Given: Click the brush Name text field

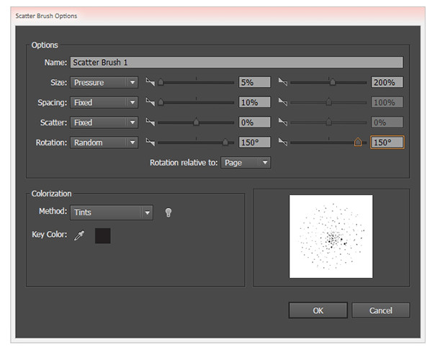Looking at the screenshot, I should coord(236,63).
